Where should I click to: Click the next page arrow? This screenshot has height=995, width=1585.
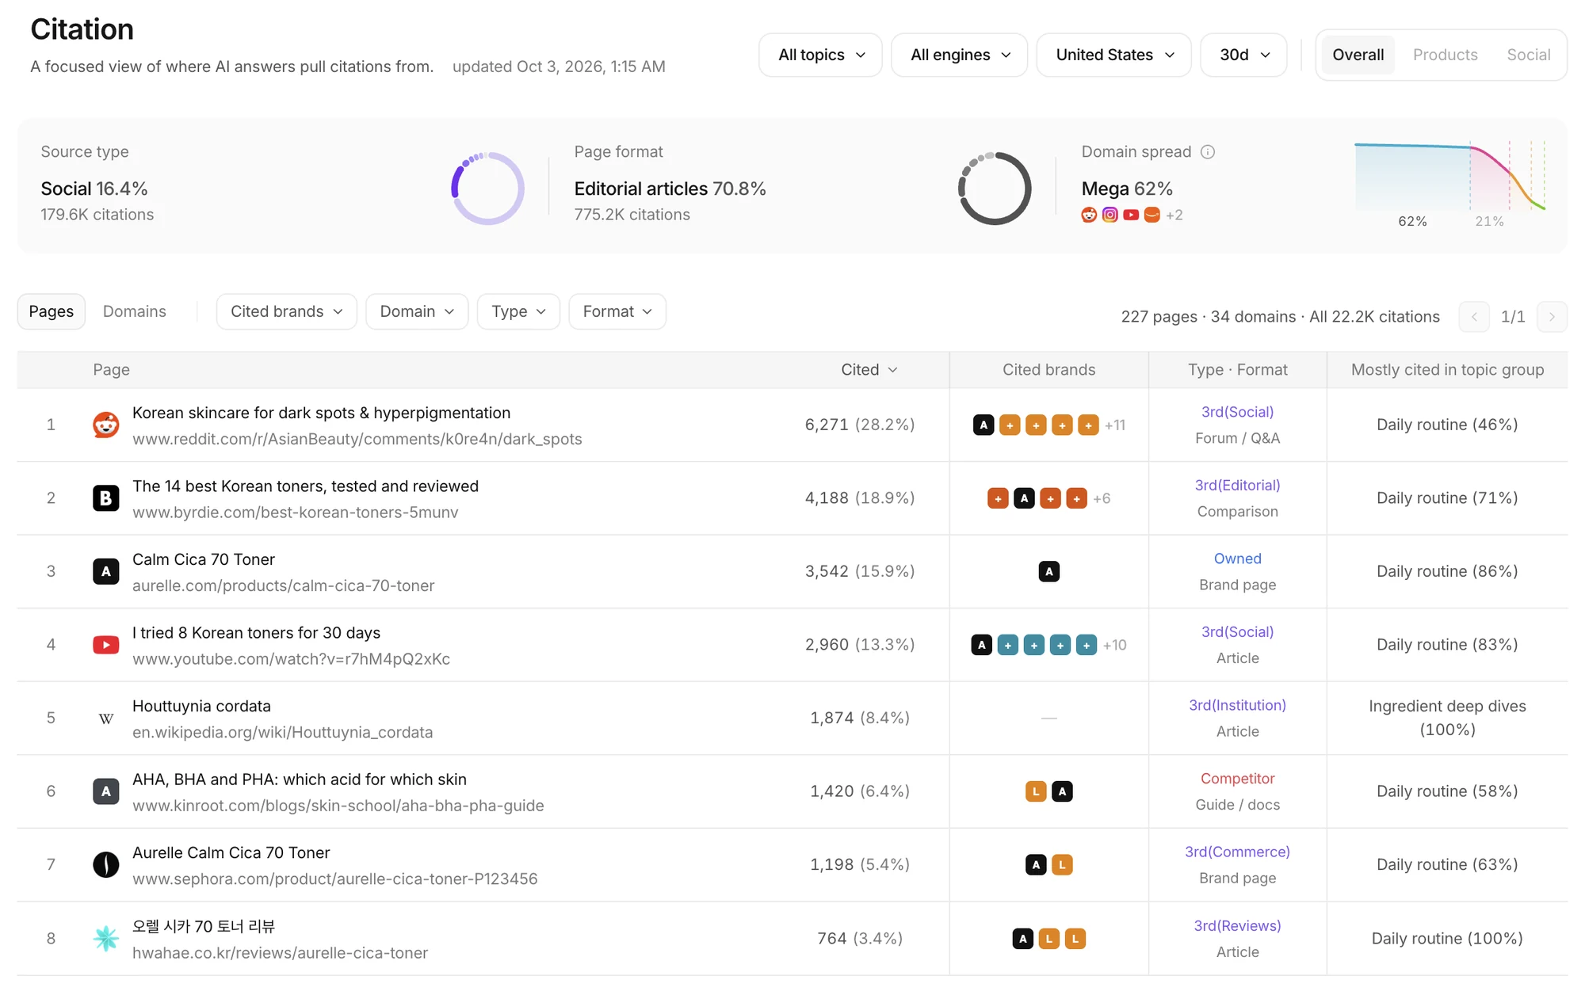coord(1552,317)
